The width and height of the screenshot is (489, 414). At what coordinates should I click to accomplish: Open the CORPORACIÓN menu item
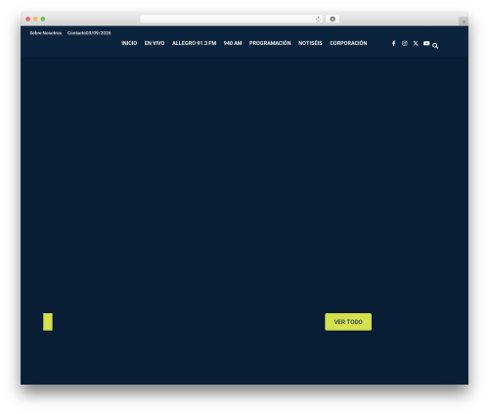348,43
